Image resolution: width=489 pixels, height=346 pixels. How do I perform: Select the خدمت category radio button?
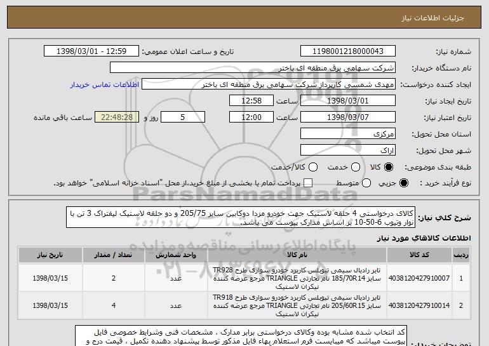(356, 167)
